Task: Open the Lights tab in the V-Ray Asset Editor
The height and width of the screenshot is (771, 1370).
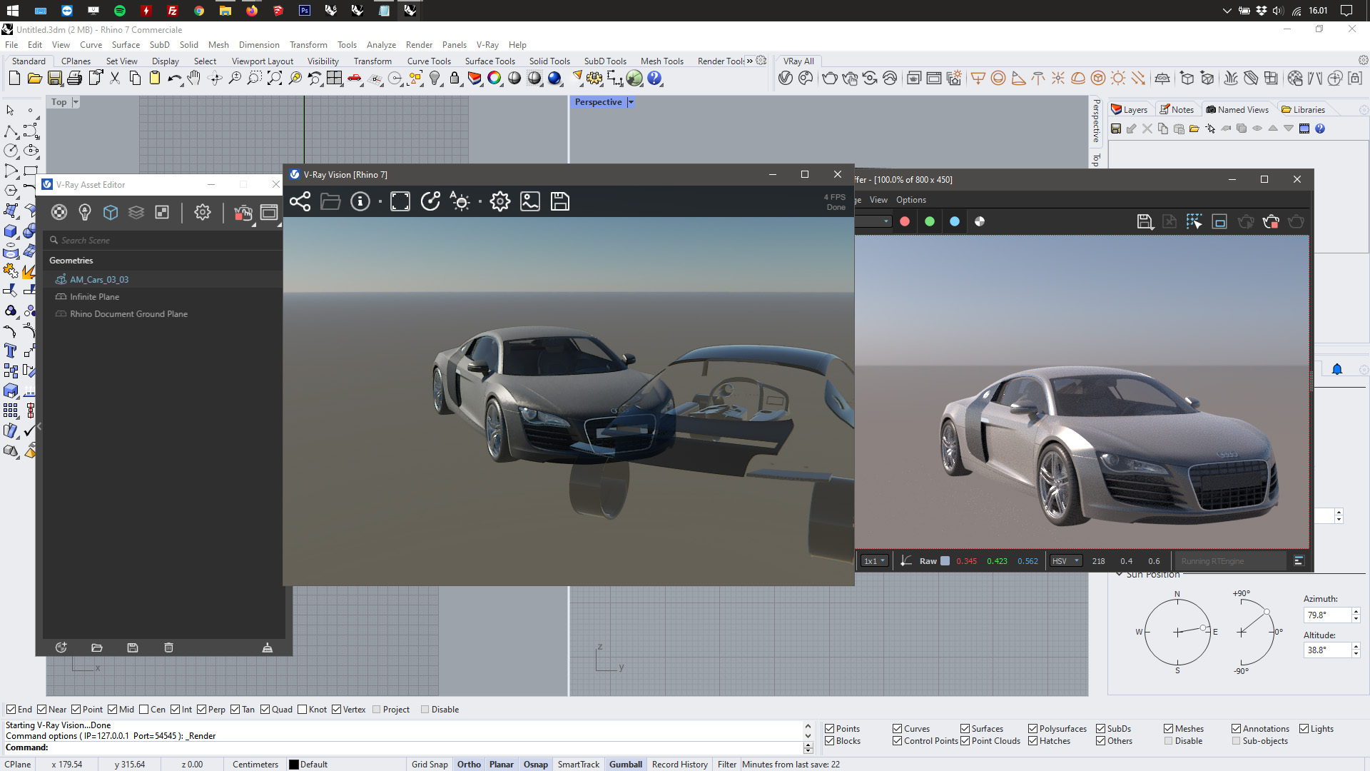Action: [85, 212]
